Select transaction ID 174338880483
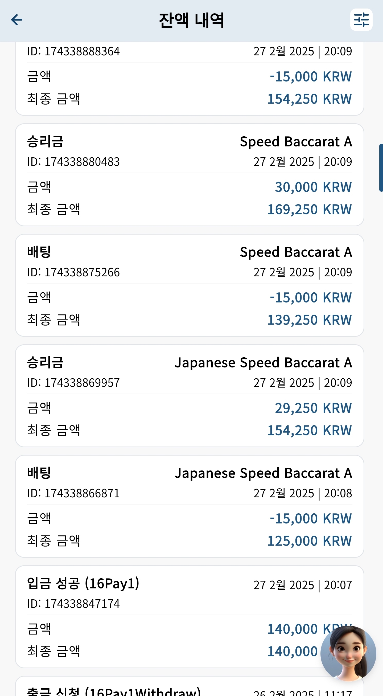The height and width of the screenshot is (696, 383). [73, 162]
